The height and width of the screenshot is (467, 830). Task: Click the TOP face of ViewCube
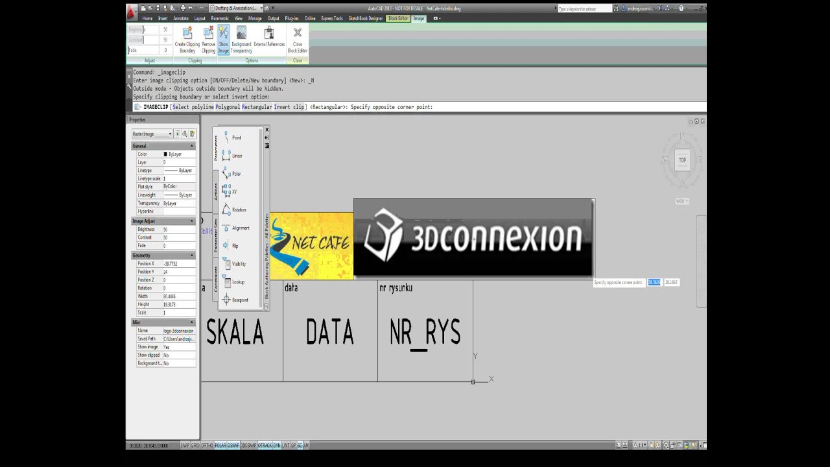tap(682, 160)
